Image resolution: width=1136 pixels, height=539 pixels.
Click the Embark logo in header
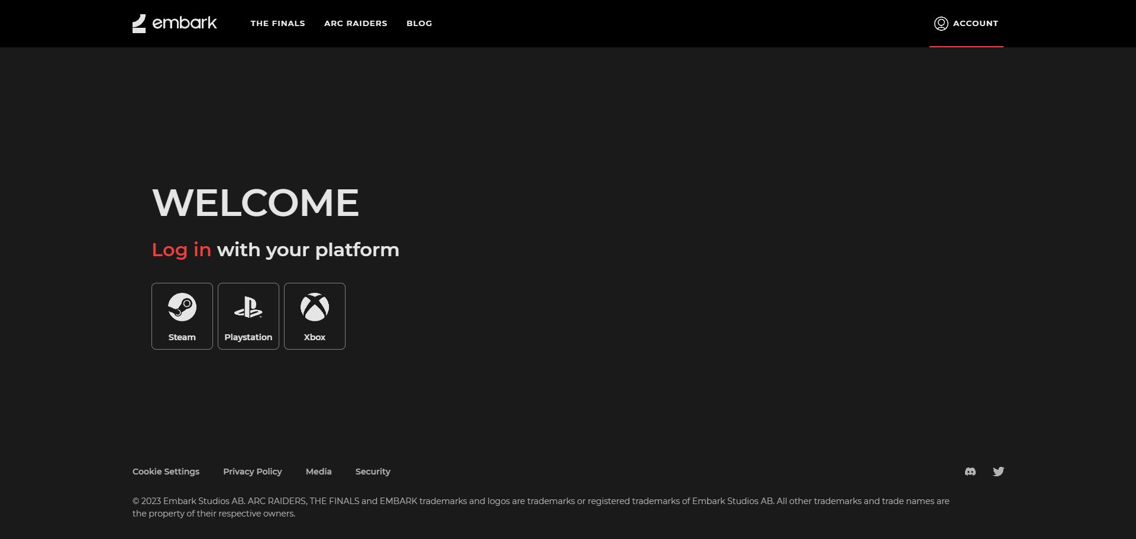coord(175,24)
